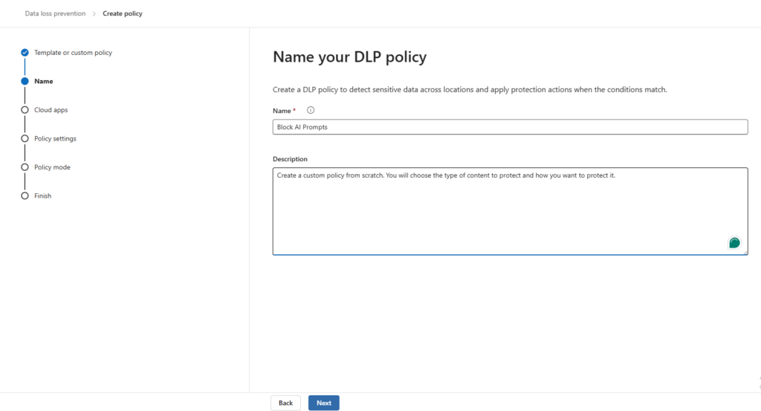This screenshot has height=411, width=761.
Task: Click the Create policy breadcrumb text
Action: (122, 13)
